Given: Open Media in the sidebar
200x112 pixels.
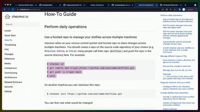Looking at the screenshot, I should tap(7, 63).
